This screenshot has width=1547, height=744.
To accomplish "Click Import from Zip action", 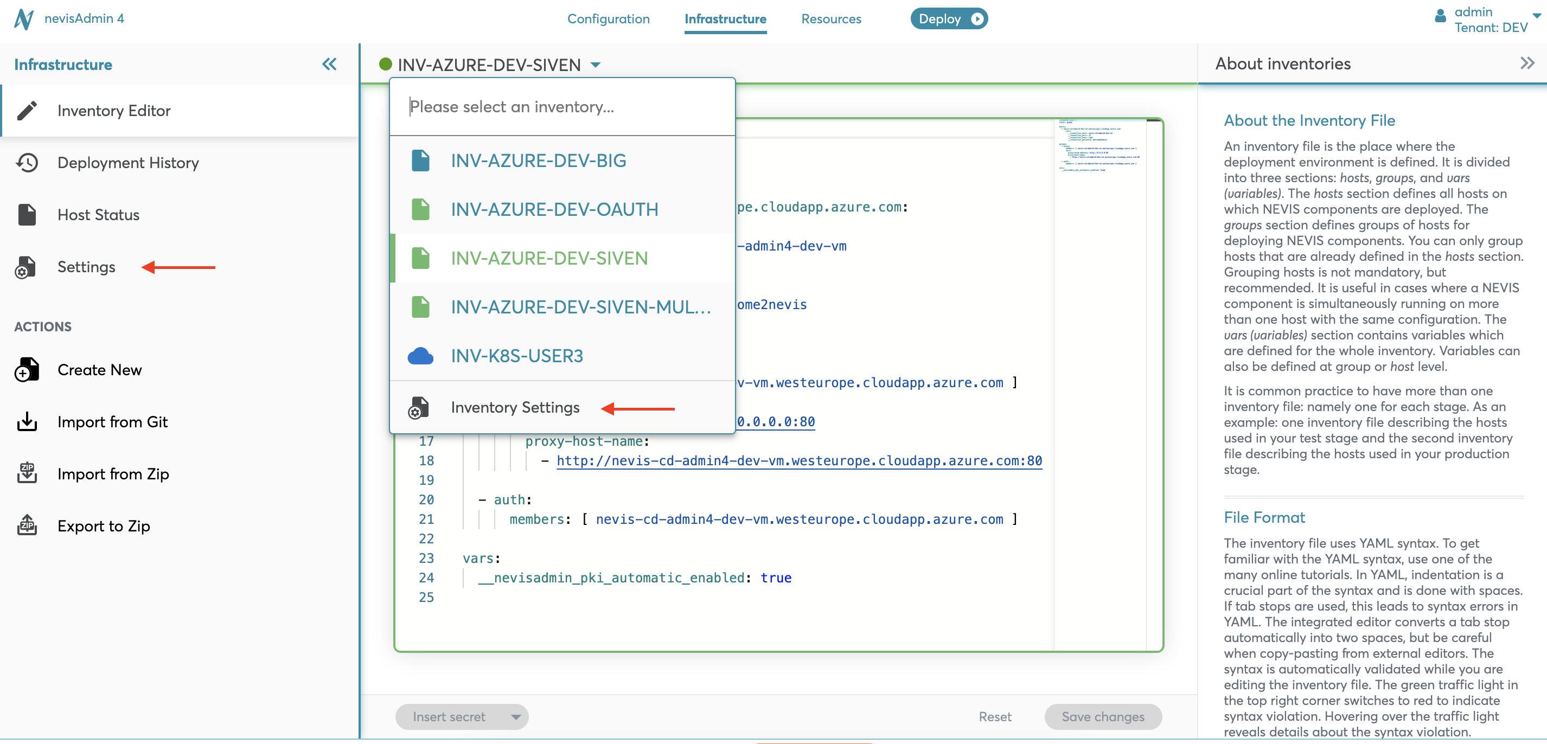I will (x=180, y=474).
